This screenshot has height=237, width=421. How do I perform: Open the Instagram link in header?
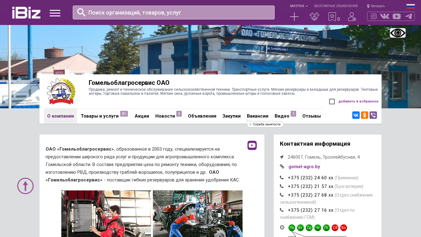pos(374,16)
